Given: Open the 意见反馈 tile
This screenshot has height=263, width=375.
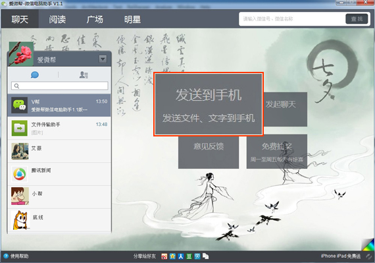Looking at the screenshot, I should coord(209,152).
